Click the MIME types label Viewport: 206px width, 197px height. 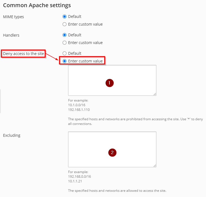14,17
